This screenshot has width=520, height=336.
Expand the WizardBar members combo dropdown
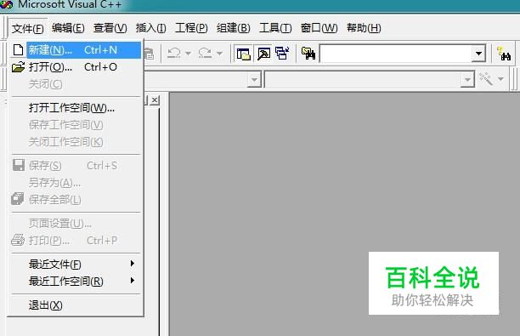467,80
